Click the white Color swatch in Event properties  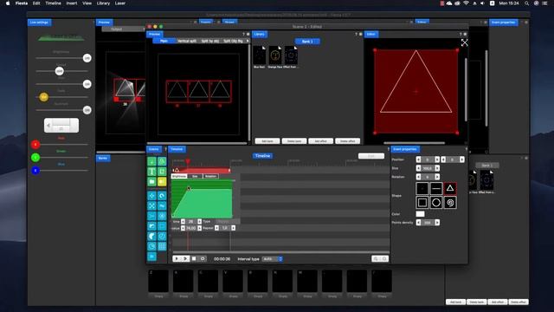click(x=420, y=214)
